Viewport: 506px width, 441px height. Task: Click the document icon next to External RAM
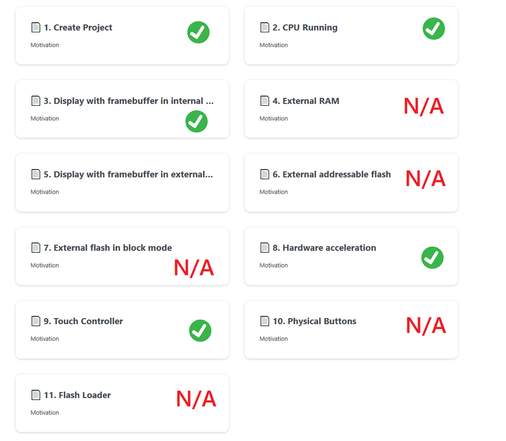click(x=264, y=101)
